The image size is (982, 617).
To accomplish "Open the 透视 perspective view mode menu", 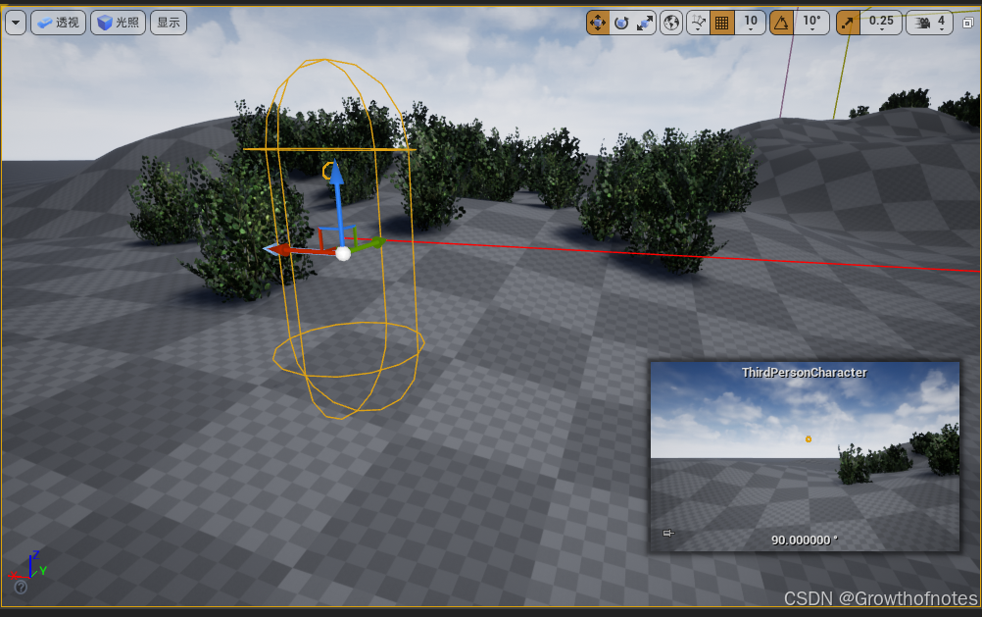I will pos(58,23).
